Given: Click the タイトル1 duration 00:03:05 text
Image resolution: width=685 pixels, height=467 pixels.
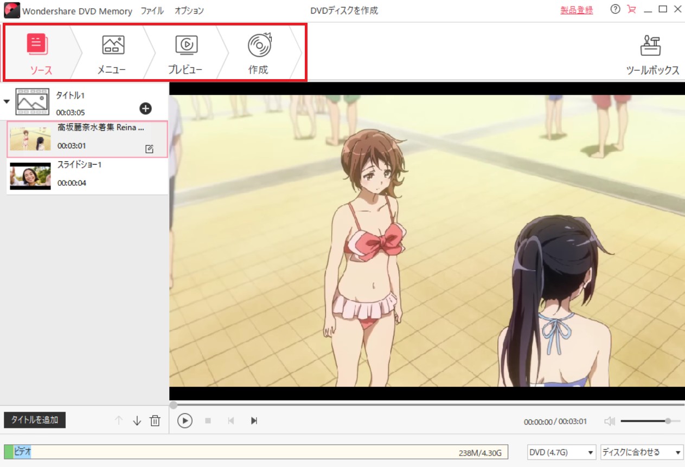Looking at the screenshot, I should [x=71, y=112].
